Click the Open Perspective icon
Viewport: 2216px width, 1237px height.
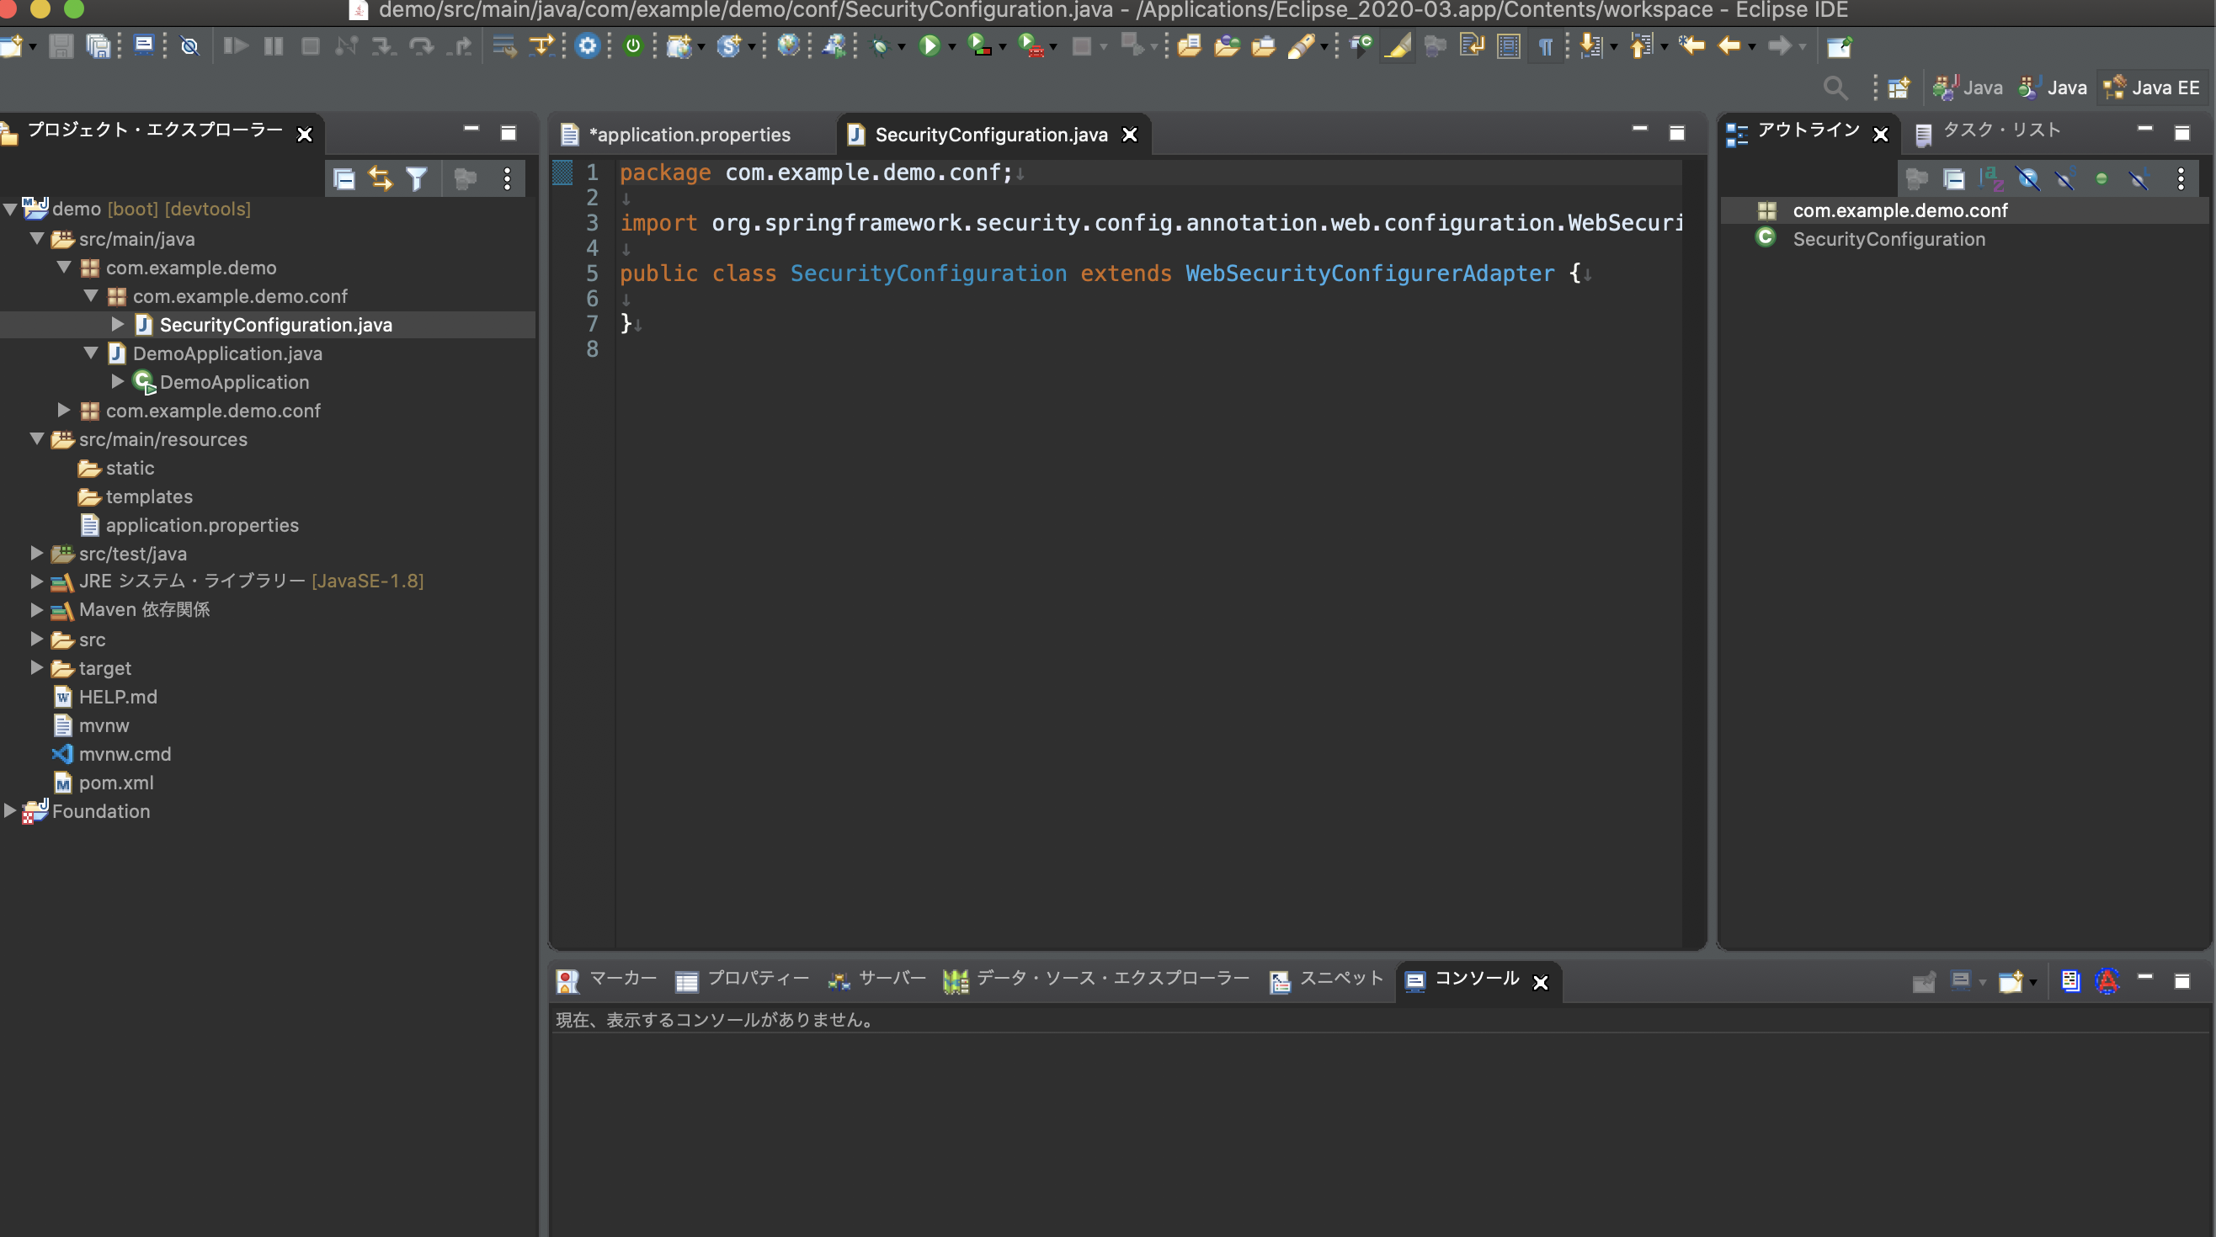(1899, 88)
